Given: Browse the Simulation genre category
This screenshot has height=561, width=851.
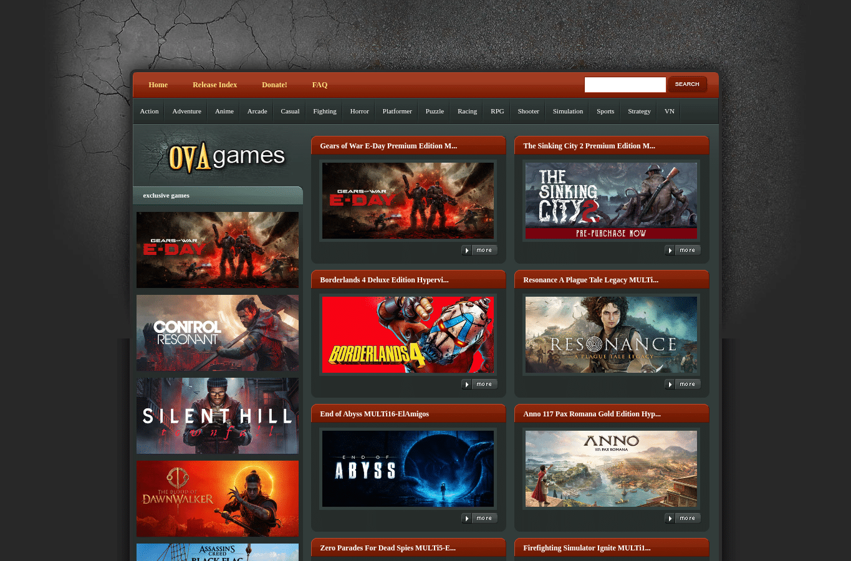Looking at the screenshot, I should click(567, 111).
